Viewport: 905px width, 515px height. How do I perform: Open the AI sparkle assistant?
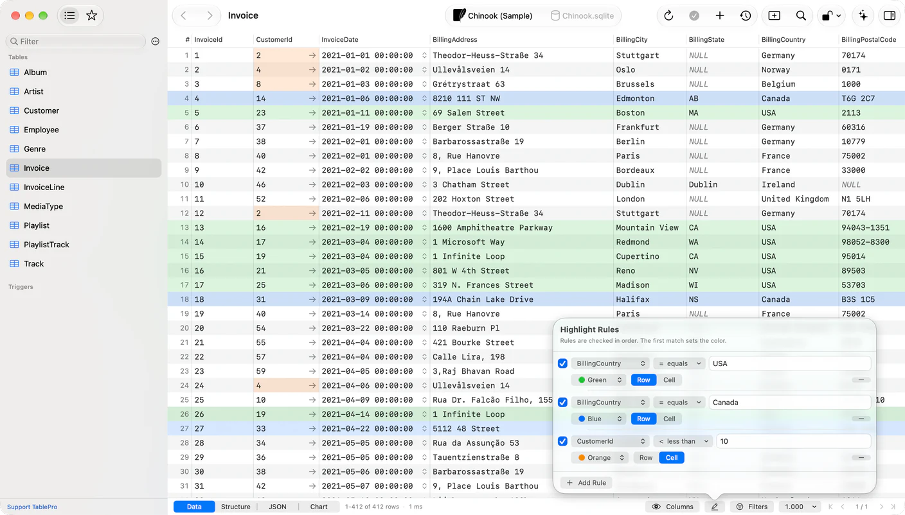point(863,15)
